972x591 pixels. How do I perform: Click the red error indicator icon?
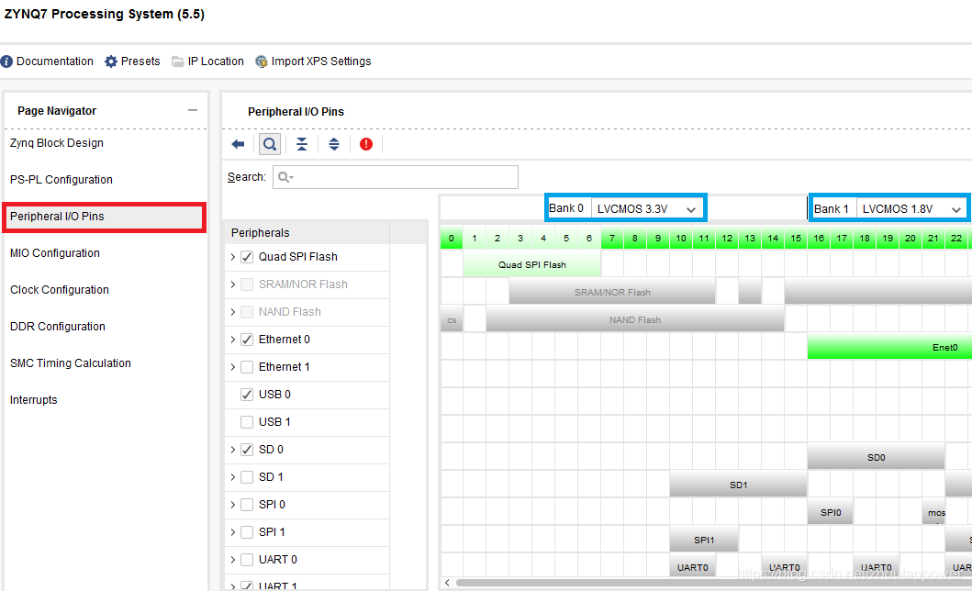coord(366,144)
